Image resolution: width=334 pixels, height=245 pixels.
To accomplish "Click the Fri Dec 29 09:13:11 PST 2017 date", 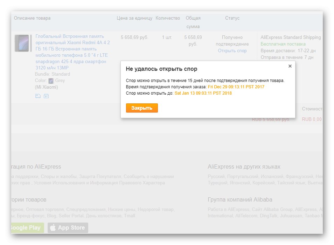I will (x=236, y=87).
